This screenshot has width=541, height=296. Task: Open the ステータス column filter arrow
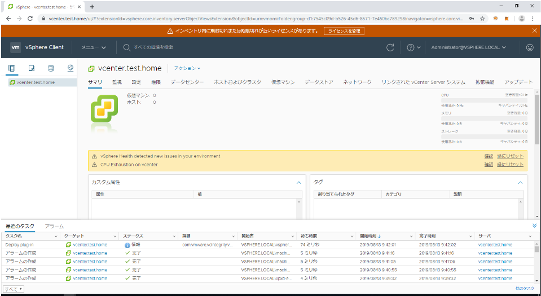(x=174, y=236)
